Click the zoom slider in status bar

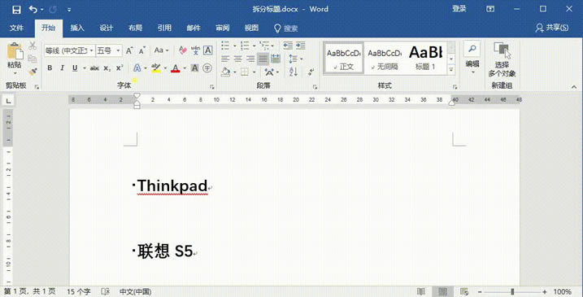pyautogui.click(x=512, y=292)
